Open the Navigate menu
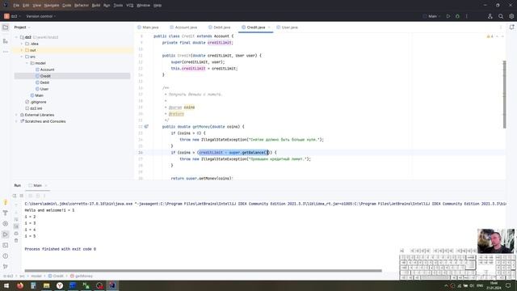 [52, 6]
